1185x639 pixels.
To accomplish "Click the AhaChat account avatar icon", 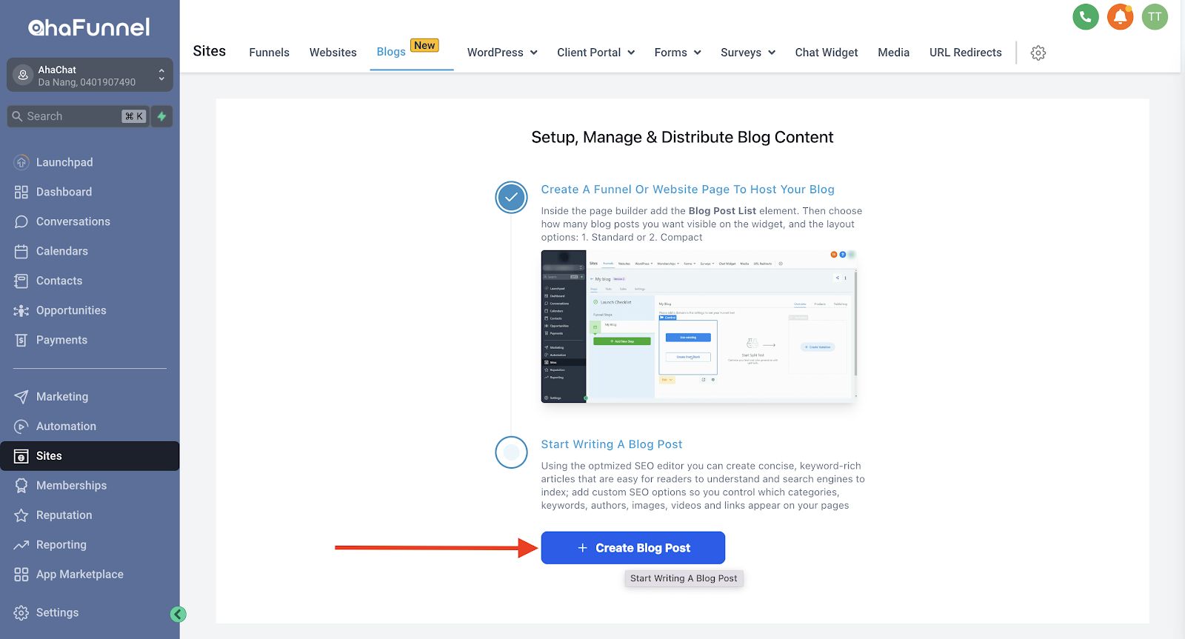I will [x=23, y=75].
